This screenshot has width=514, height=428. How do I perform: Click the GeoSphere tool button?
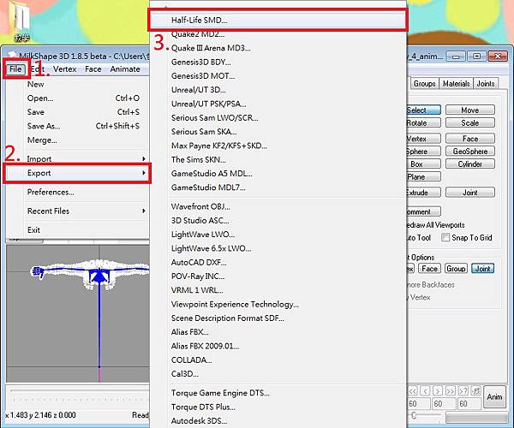tap(470, 152)
